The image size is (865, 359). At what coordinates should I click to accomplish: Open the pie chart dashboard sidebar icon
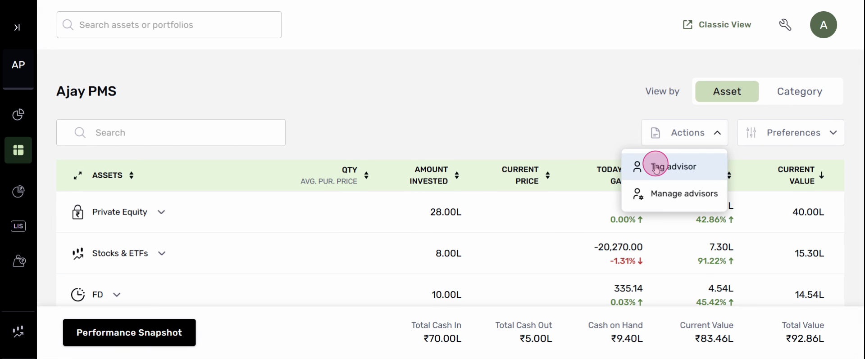coord(18,115)
